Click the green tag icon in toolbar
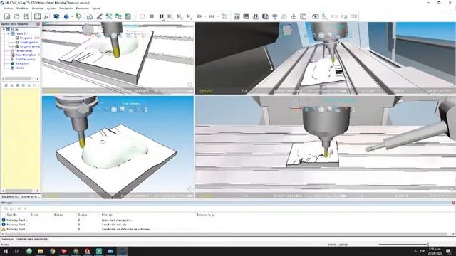The height and width of the screenshot is (256, 456). pos(78,16)
